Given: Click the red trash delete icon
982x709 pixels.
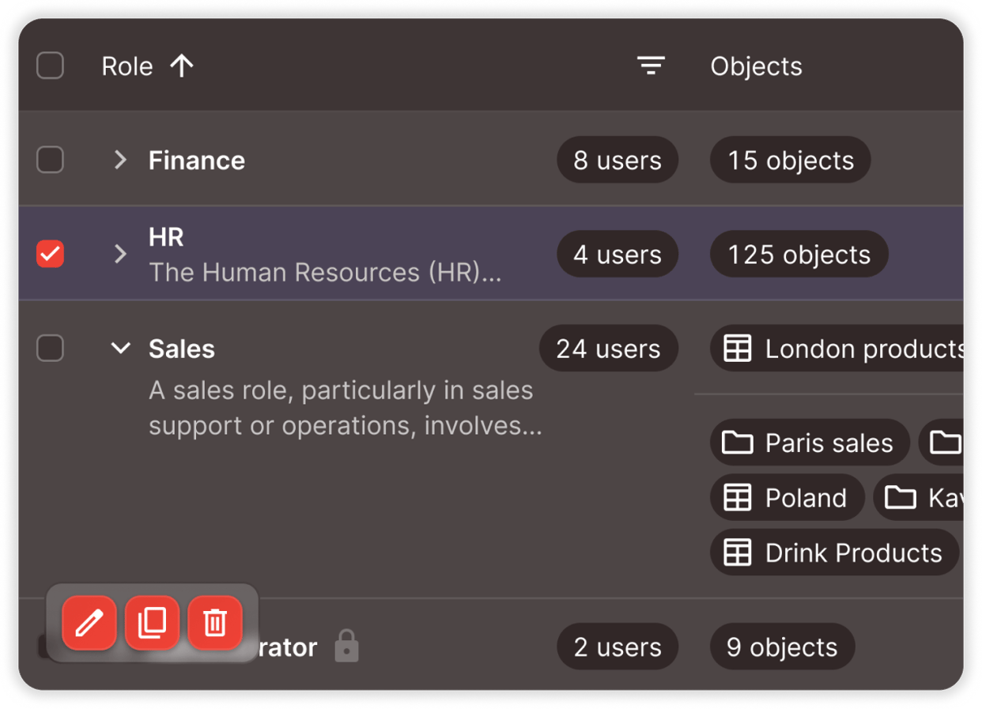Looking at the screenshot, I should (x=215, y=623).
